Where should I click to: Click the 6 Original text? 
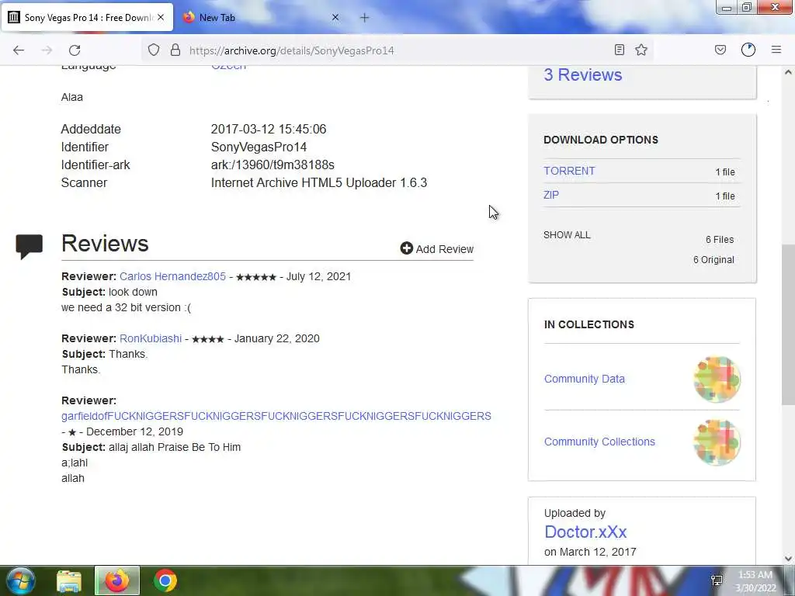[x=713, y=259]
